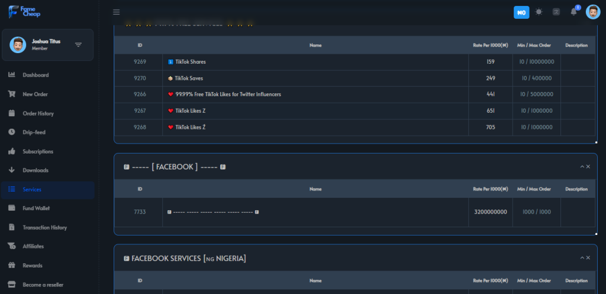Click the Fund Wallet icon

point(12,208)
